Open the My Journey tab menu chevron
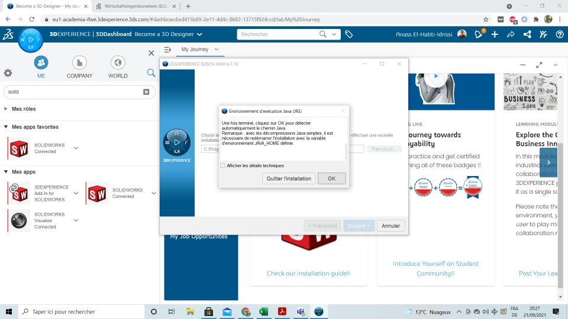Image resolution: width=568 pixels, height=319 pixels. [217, 49]
